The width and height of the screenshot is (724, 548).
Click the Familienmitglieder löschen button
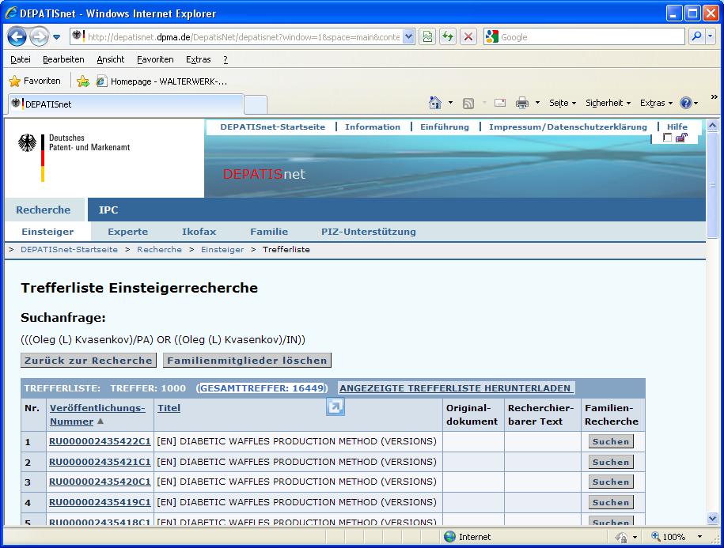(247, 361)
